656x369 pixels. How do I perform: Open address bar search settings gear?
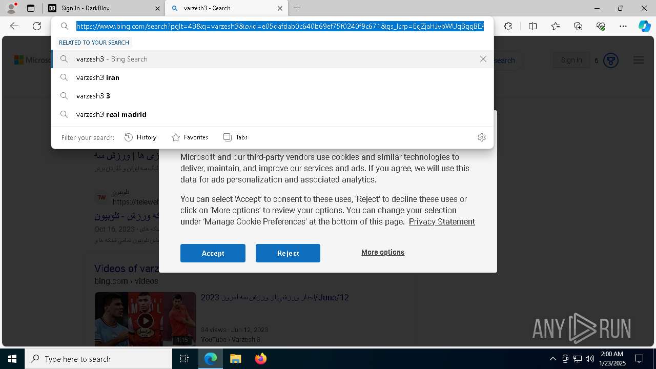482,137
